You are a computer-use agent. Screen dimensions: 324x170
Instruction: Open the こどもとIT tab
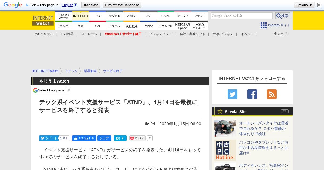[166, 26]
